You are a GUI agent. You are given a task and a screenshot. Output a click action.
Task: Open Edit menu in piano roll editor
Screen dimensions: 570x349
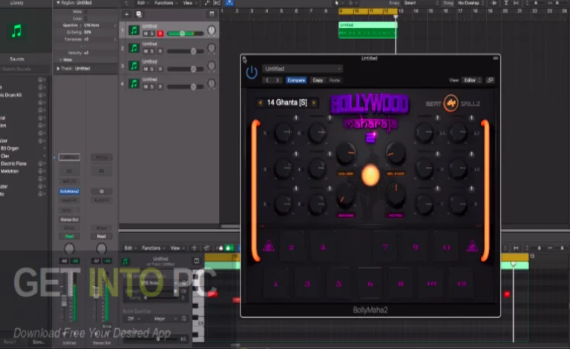pos(130,248)
